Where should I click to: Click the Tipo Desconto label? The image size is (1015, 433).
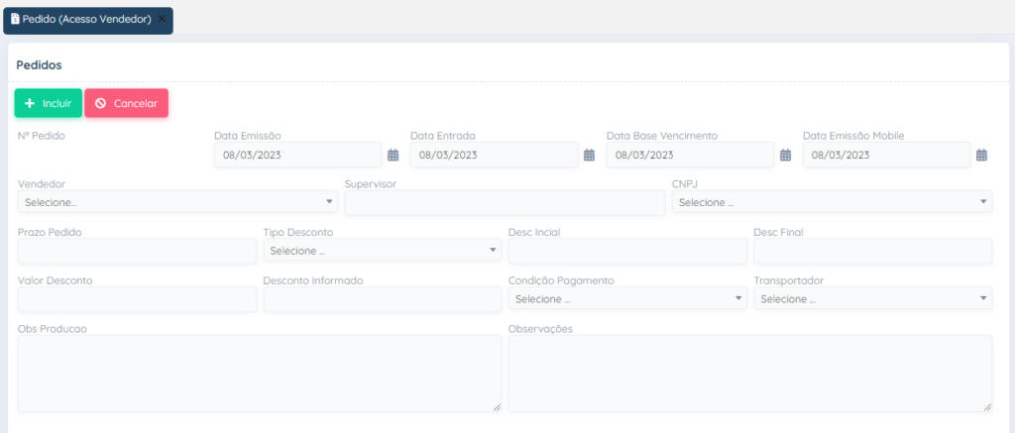298,233
